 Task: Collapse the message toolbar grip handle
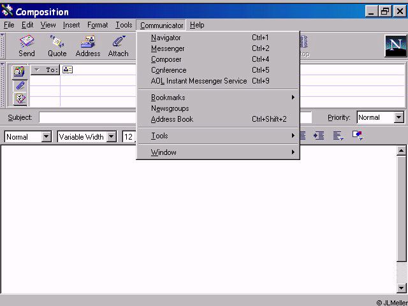[x=3, y=46]
